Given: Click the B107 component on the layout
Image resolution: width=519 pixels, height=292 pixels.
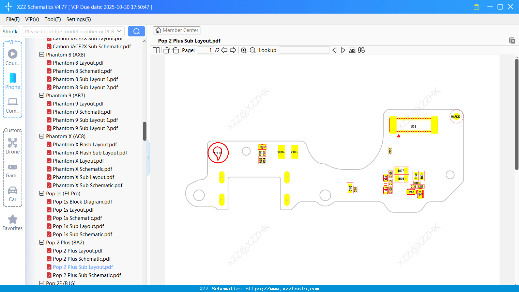Looking at the screenshot, I should tap(401, 171).
